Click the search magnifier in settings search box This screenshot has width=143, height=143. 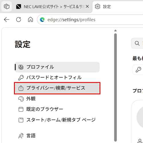pyautogui.click(x=137, y=43)
